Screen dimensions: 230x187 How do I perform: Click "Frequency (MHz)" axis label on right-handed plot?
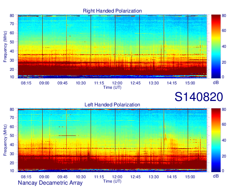coord(5,46)
